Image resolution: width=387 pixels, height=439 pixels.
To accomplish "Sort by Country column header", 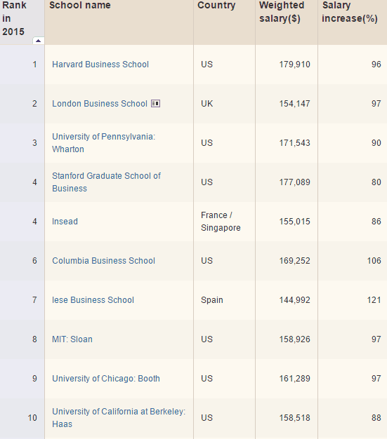I will 216,6.
